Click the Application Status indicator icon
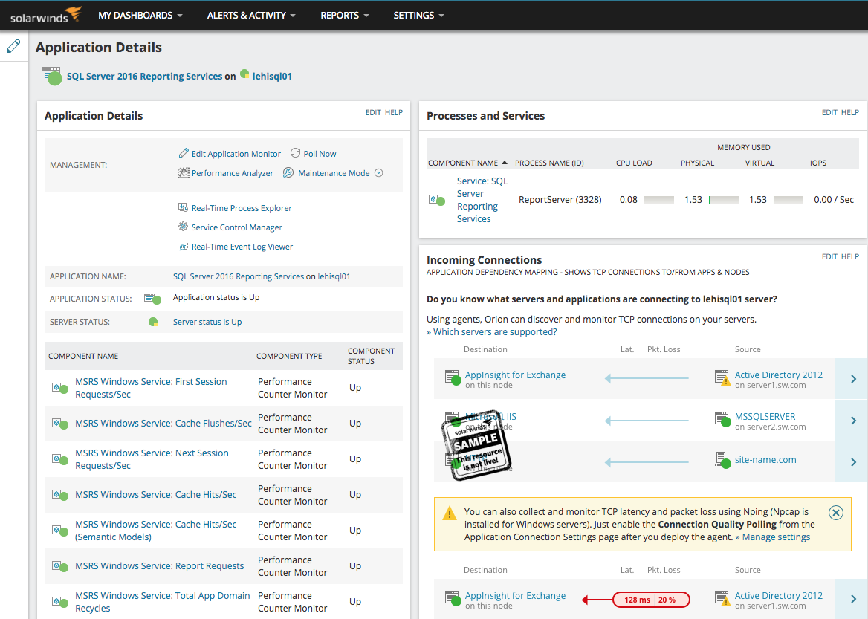Screen dimensions: 868x619 point(153,299)
